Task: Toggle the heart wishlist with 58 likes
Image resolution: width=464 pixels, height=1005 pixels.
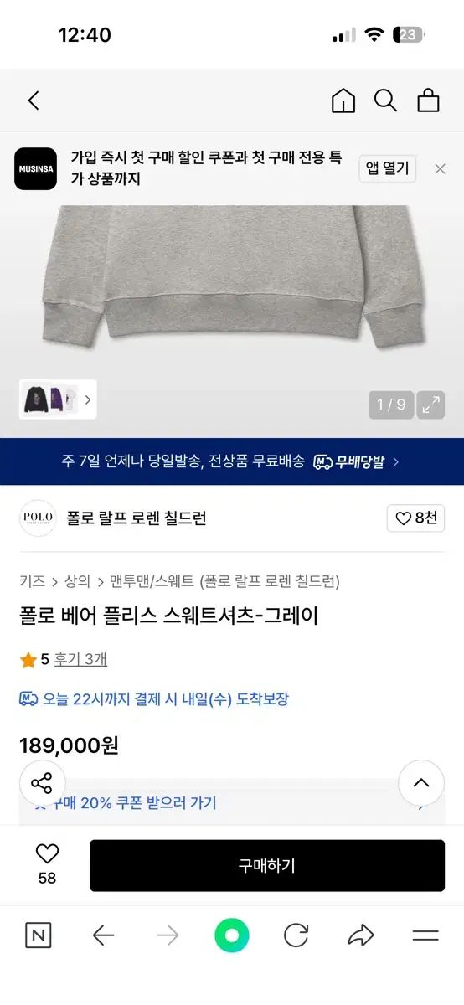Action: pos(47,863)
